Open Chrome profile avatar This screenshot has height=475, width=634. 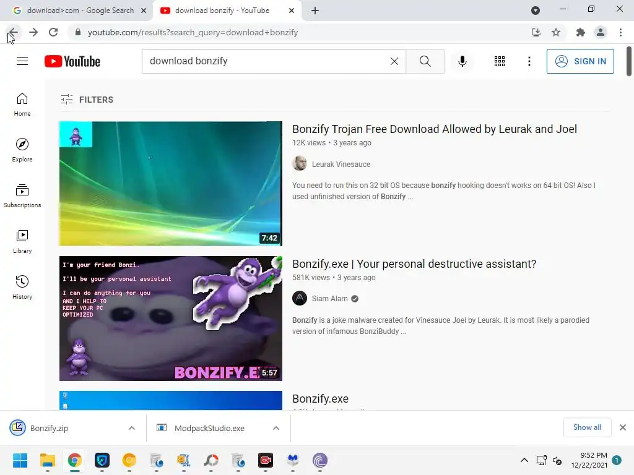(601, 32)
